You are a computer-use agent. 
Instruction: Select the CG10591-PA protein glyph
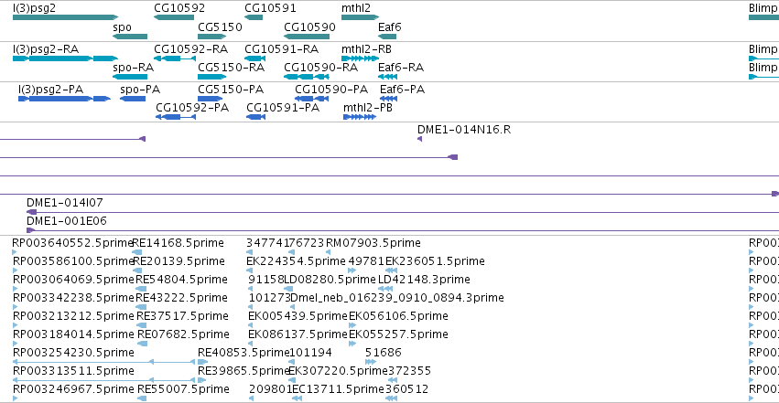coord(256,117)
